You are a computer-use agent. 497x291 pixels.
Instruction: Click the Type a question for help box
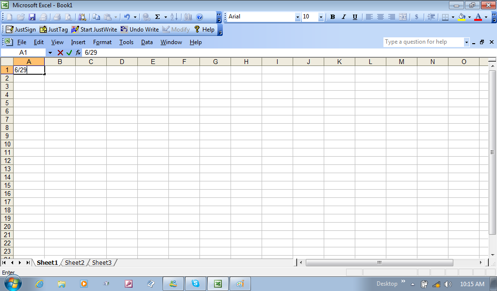click(423, 42)
